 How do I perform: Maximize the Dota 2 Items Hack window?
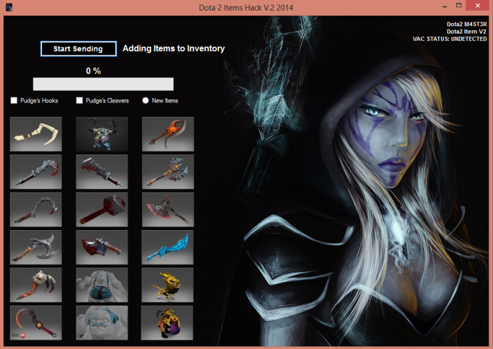[459, 6]
